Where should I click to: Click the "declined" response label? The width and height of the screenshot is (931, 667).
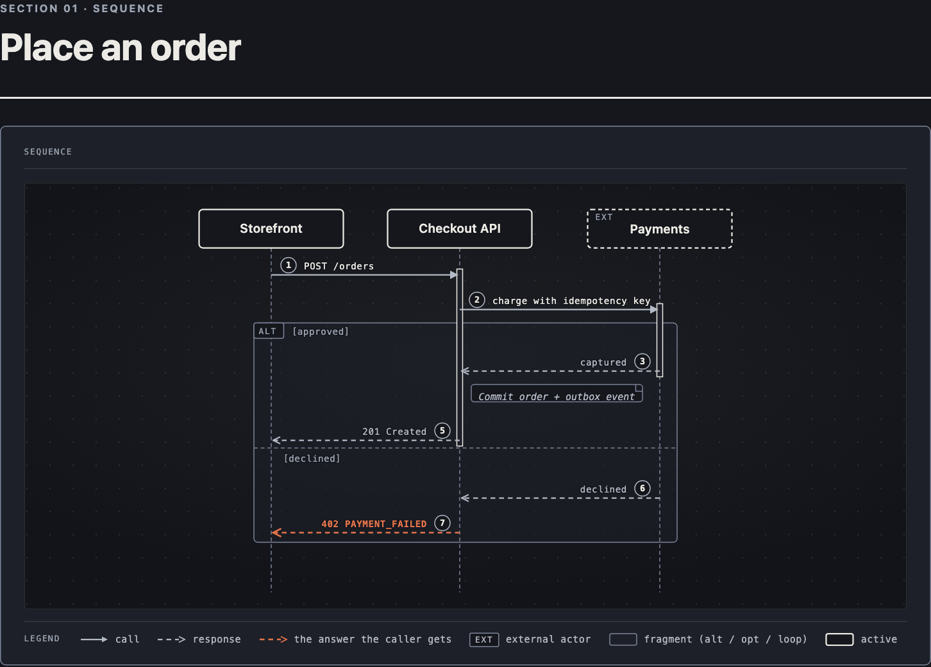603,489
